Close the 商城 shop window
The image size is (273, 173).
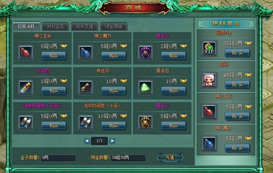pyautogui.click(x=251, y=7)
